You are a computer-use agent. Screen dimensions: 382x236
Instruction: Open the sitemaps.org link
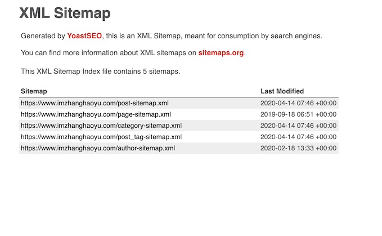click(221, 53)
